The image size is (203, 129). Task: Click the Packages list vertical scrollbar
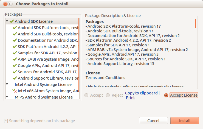79,55
